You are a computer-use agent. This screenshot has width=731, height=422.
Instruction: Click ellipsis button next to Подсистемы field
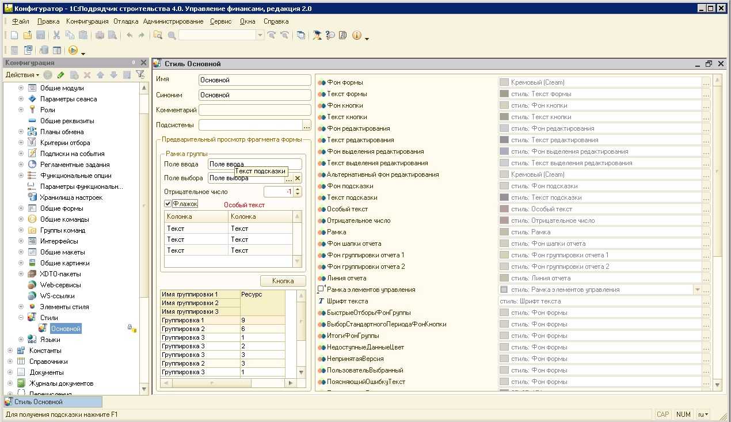point(306,125)
